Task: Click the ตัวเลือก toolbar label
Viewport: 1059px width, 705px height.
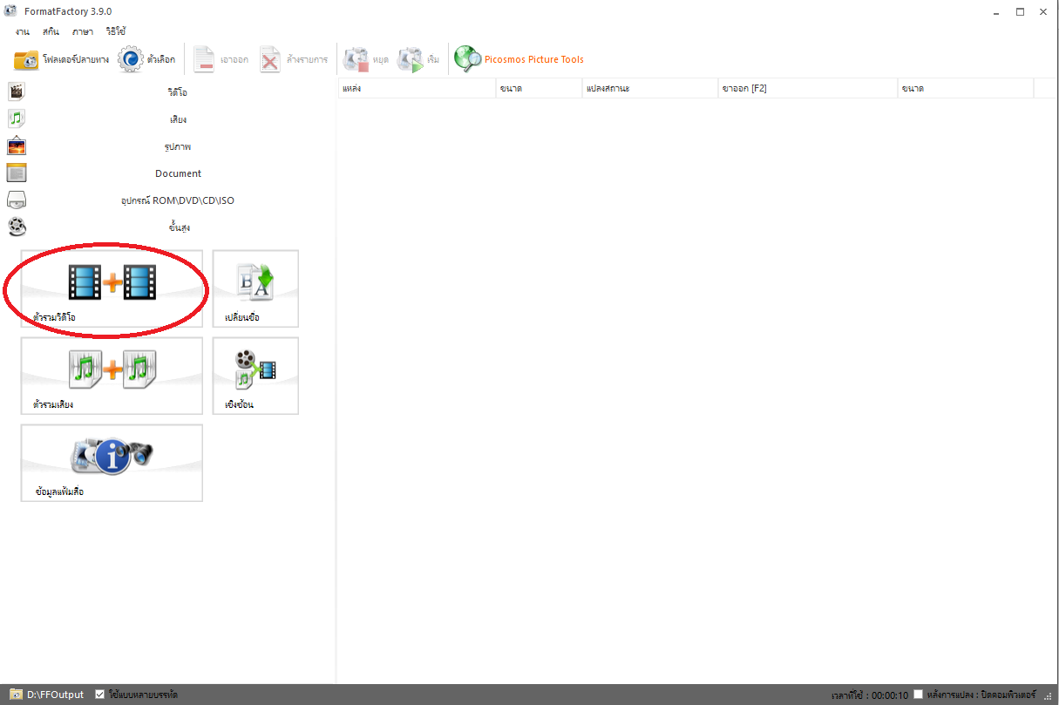Action: (x=161, y=60)
